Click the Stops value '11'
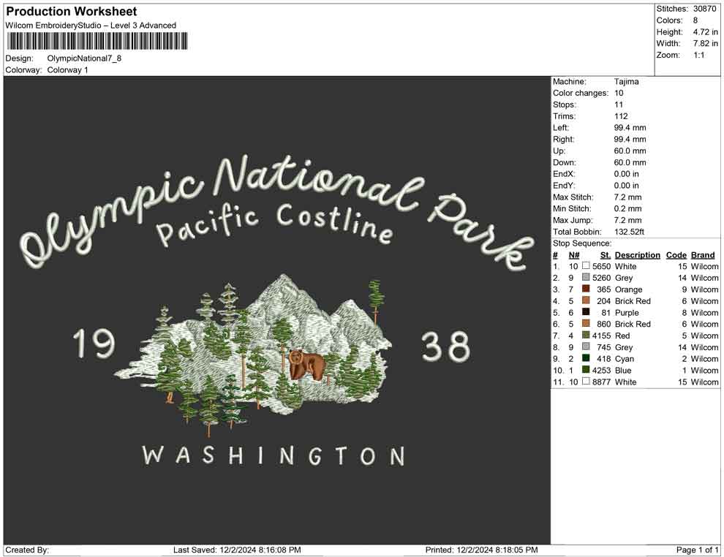The width and height of the screenshot is (724, 557). pyautogui.click(x=619, y=105)
